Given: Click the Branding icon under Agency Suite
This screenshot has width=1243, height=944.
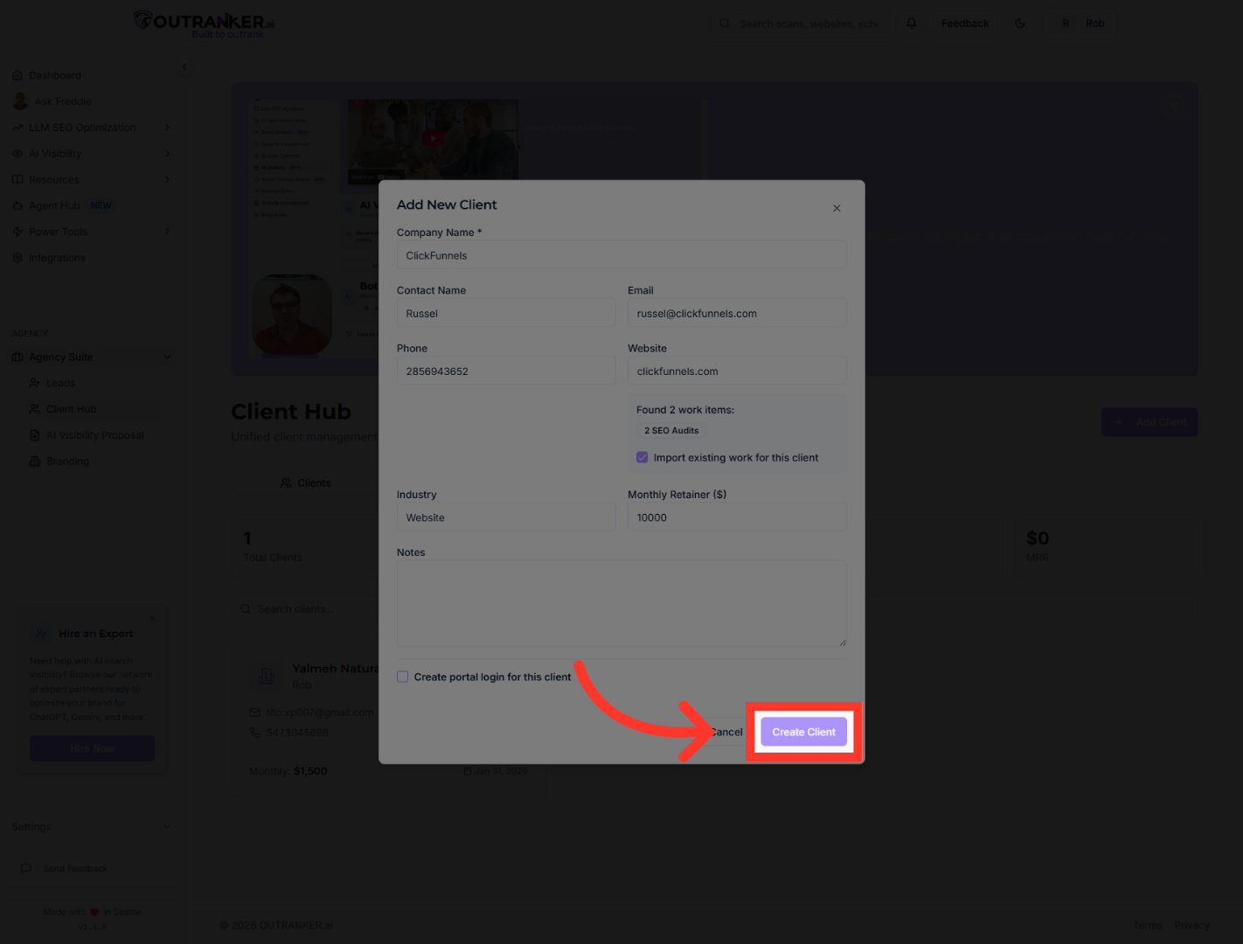Looking at the screenshot, I should pyautogui.click(x=35, y=462).
